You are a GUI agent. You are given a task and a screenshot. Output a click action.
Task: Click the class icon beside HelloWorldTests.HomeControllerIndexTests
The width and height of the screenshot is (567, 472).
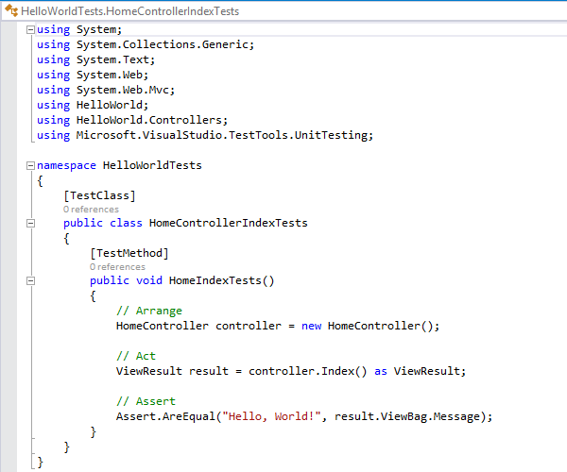[10, 10]
